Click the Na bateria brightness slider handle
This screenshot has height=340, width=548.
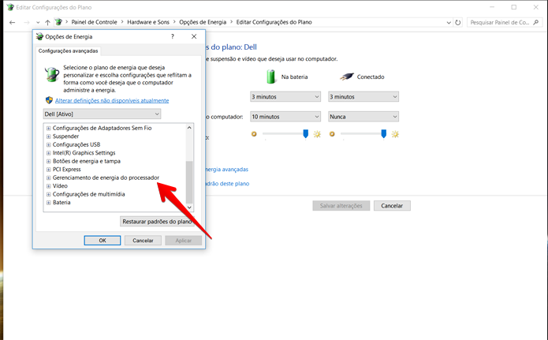306,133
